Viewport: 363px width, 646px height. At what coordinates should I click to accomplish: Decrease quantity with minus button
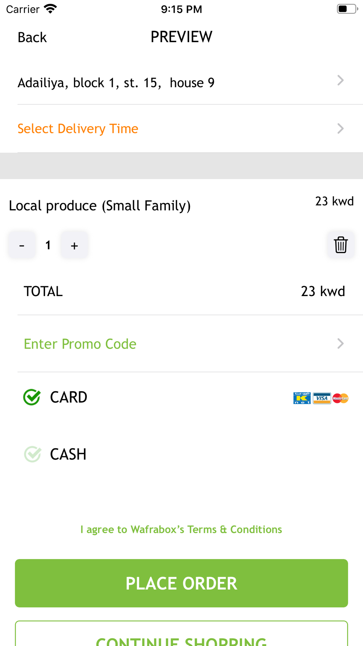[22, 245]
